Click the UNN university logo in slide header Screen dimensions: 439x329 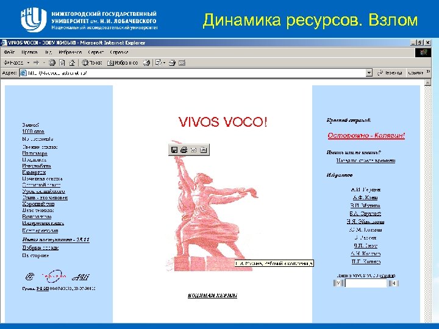[33, 19]
